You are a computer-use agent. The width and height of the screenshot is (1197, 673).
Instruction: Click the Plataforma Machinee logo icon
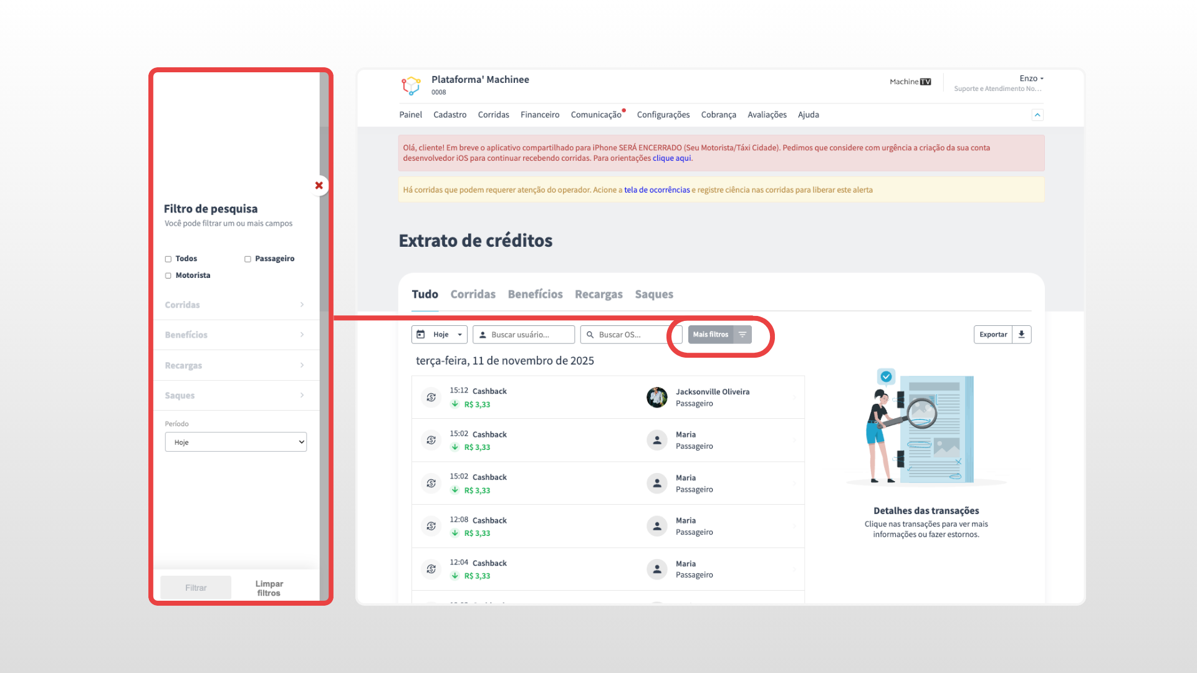click(x=411, y=85)
